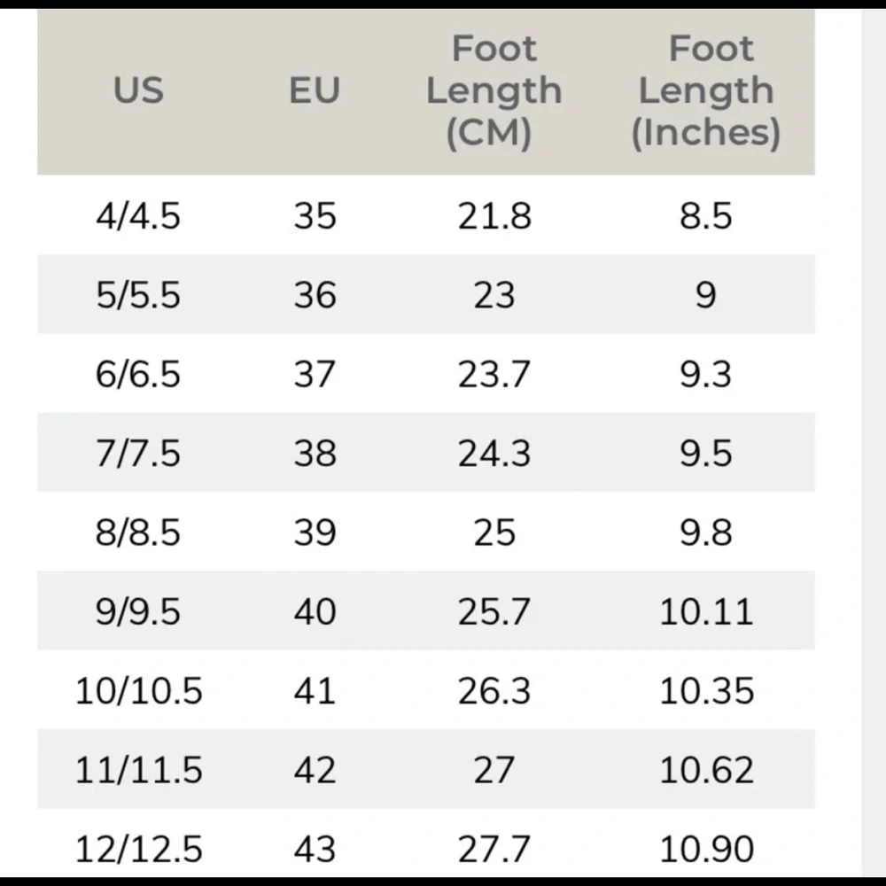
Task: Click US size 4/4.5 cell
Action: pyautogui.click(x=138, y=216)
